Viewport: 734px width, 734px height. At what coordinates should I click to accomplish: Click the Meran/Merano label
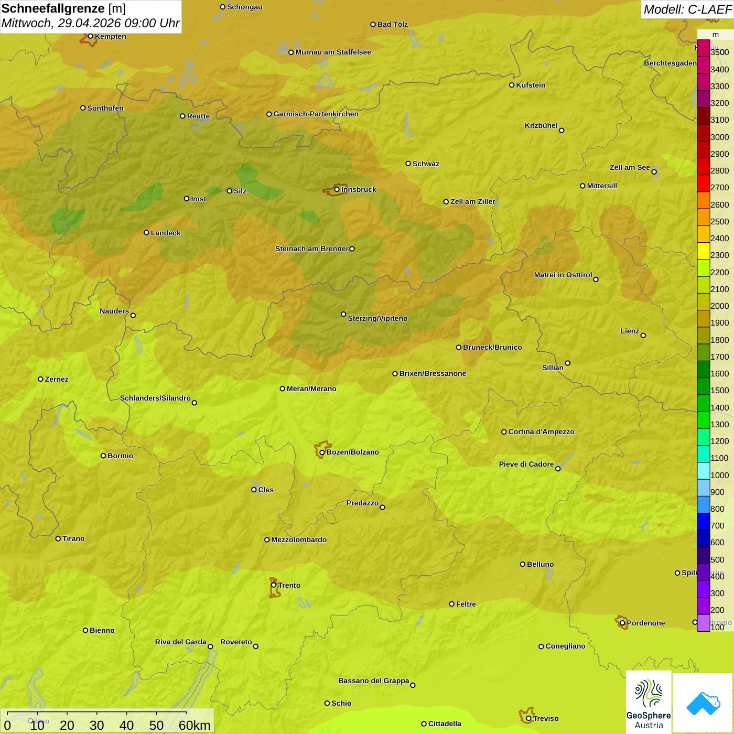311,388
